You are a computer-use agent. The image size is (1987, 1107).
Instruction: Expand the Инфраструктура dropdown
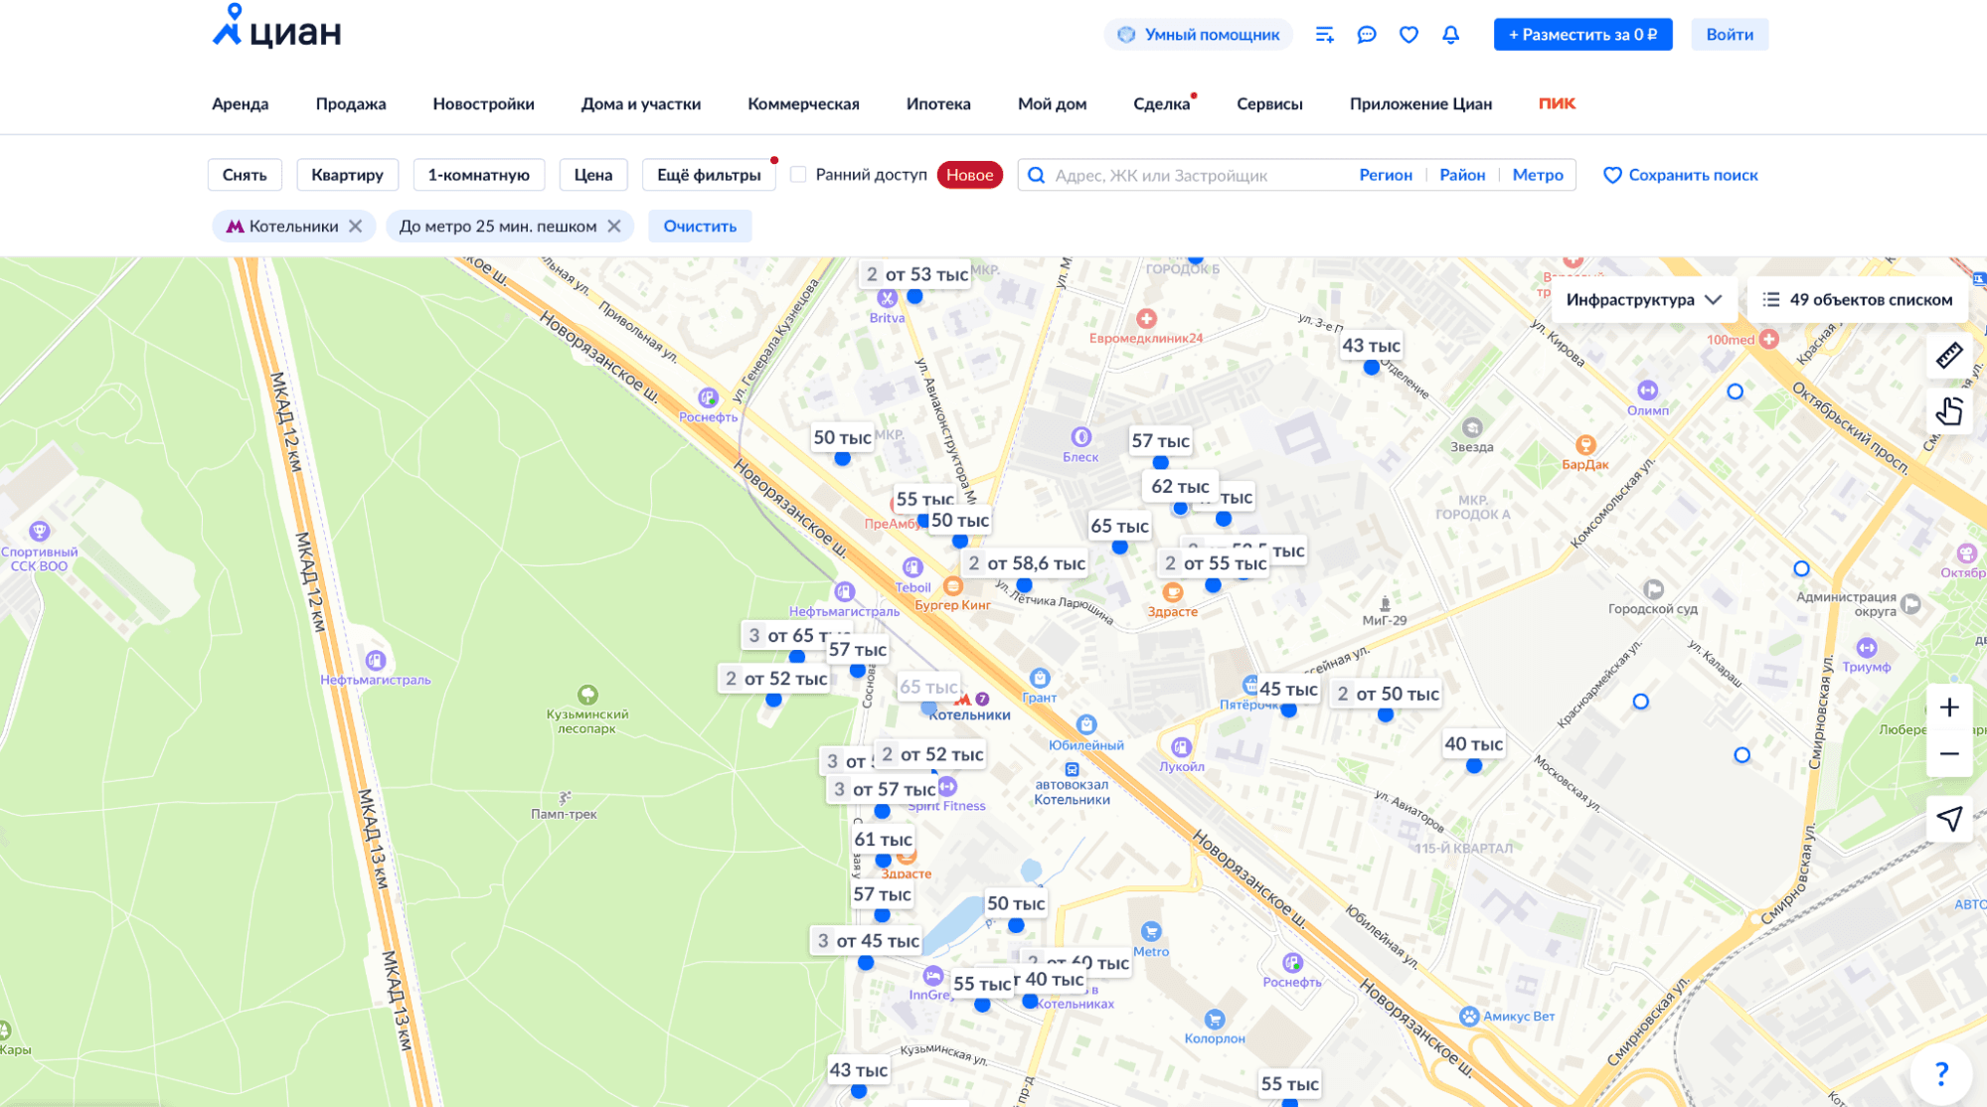pos(1642,300)
